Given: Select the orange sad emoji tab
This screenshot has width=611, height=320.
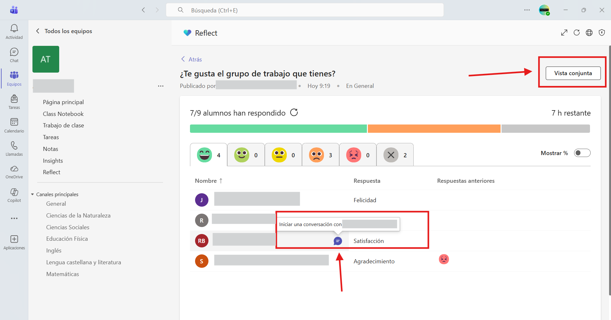Looking at the screenshot, I should (320, 155).
